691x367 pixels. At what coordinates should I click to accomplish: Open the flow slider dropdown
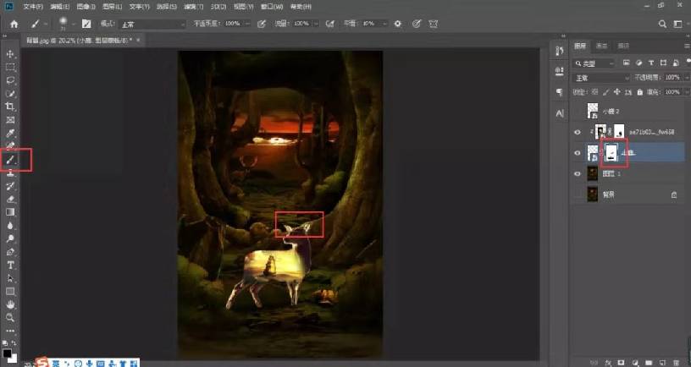click(316, 24)
